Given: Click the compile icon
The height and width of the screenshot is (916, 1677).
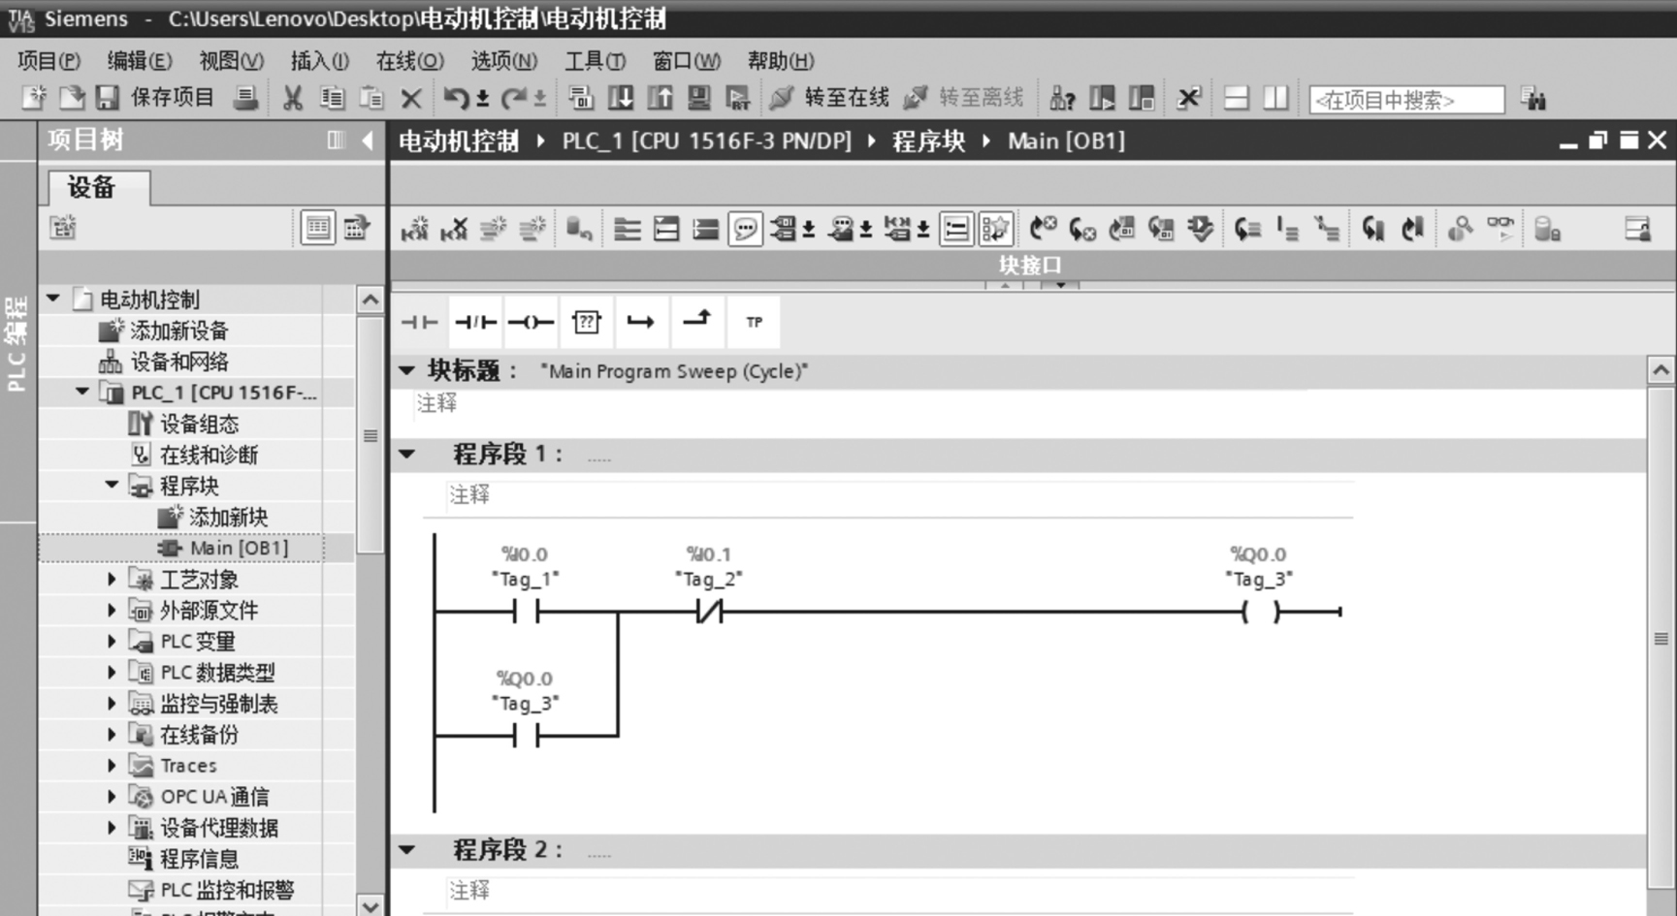Looking at the screenshot, I should [x=581, y=98].
